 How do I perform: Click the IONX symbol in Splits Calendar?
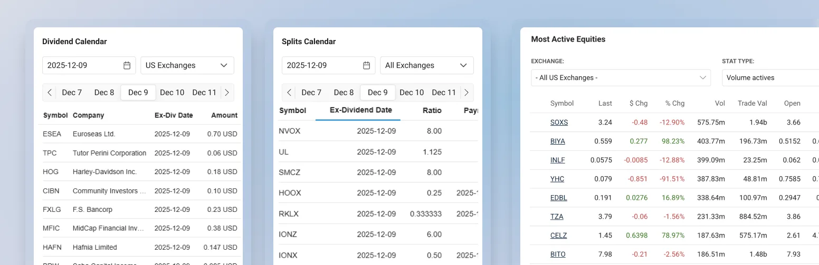coord(289,255)
